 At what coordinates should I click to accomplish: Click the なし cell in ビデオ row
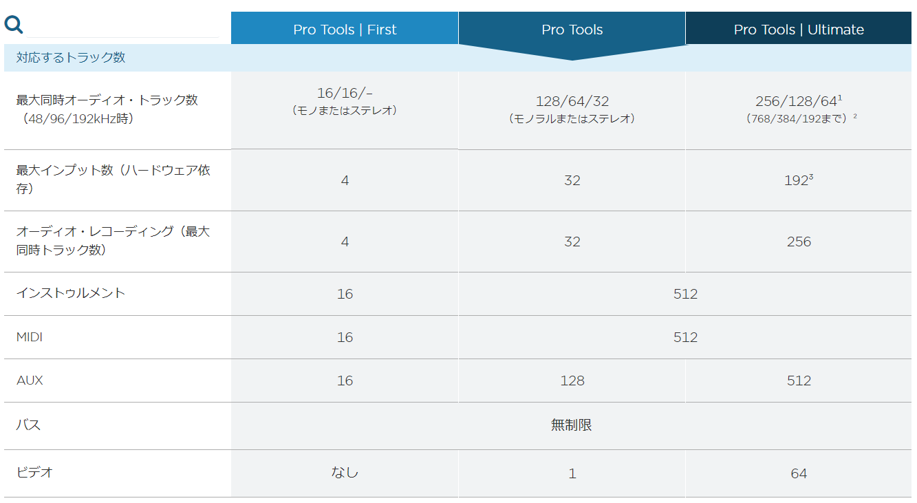(345, 472)
